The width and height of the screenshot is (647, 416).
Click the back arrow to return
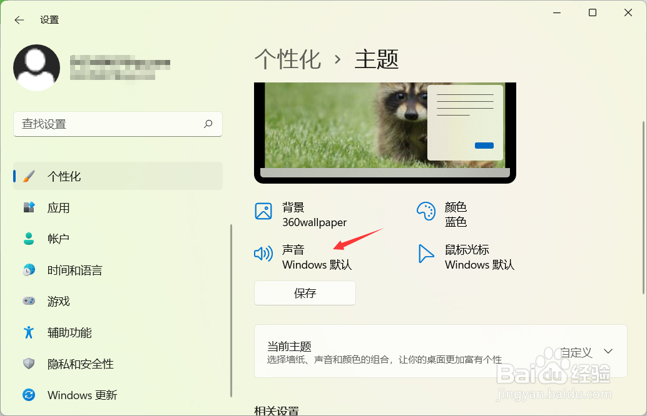pyautogui.click(x=19, y=19)
